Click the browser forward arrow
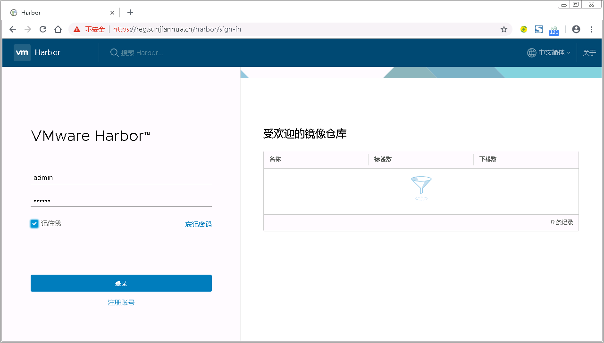The image size is (604, 343). (x=28, y=29)
